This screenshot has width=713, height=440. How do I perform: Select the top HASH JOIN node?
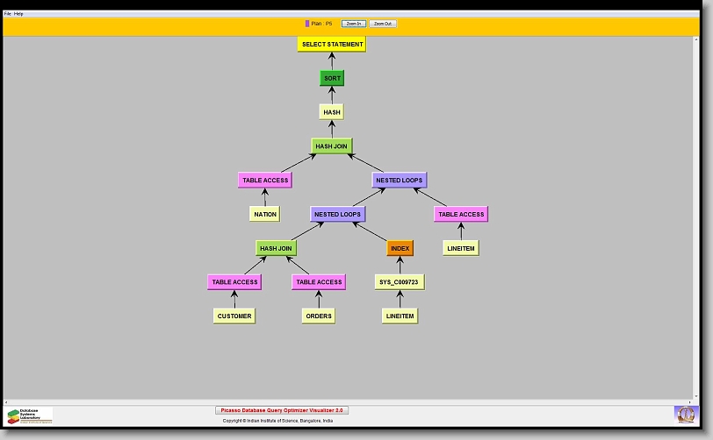332,146
